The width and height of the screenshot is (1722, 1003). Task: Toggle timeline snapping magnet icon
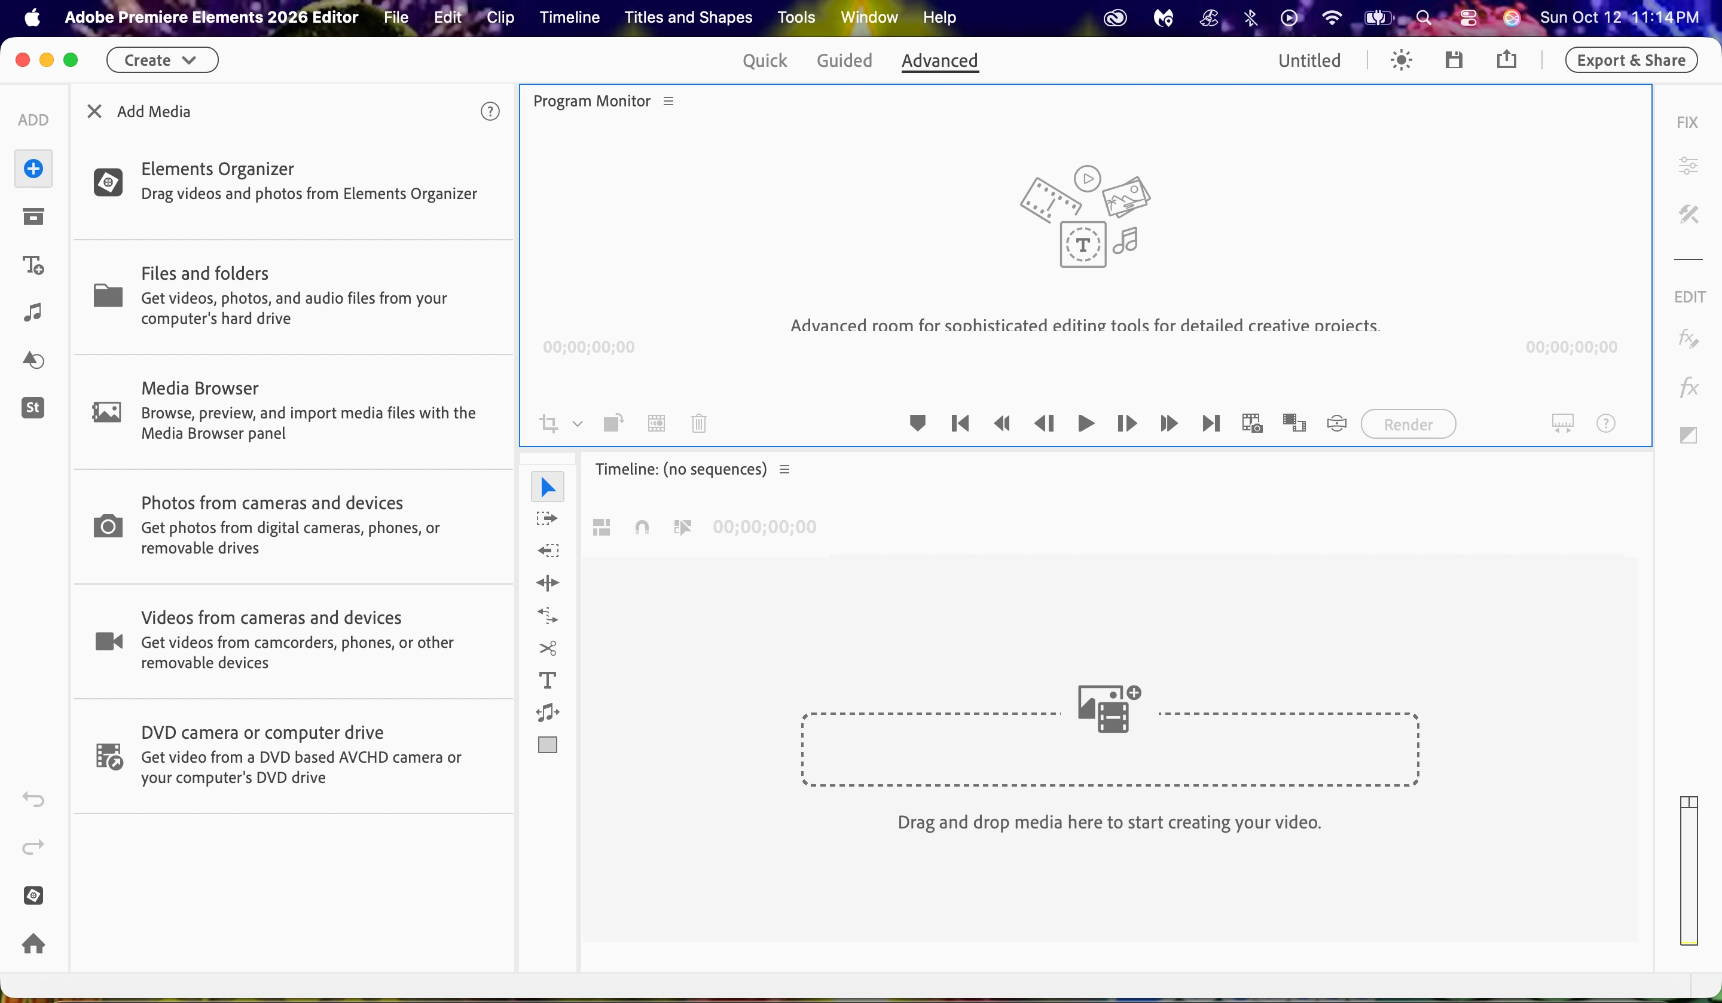click(x=642, y=527)
